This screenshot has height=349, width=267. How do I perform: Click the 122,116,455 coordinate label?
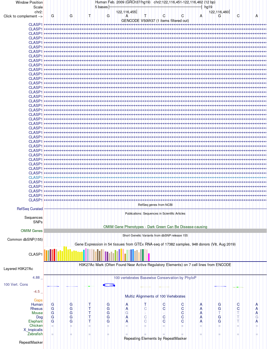(x=126, y=12)
